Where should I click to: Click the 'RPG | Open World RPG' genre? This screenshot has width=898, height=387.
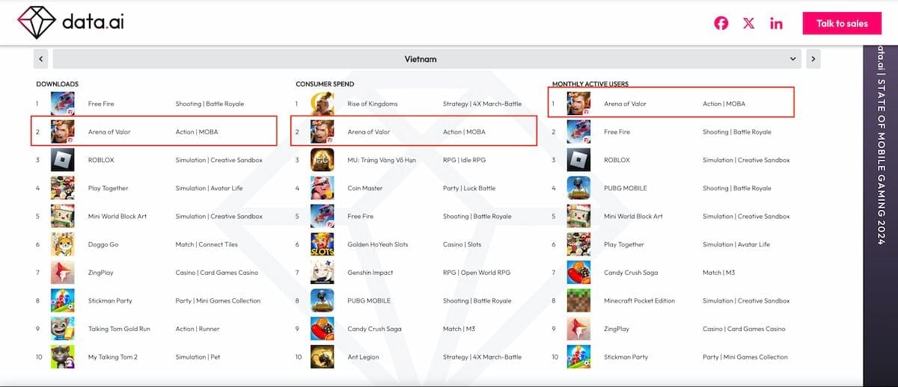click(477, 273)
